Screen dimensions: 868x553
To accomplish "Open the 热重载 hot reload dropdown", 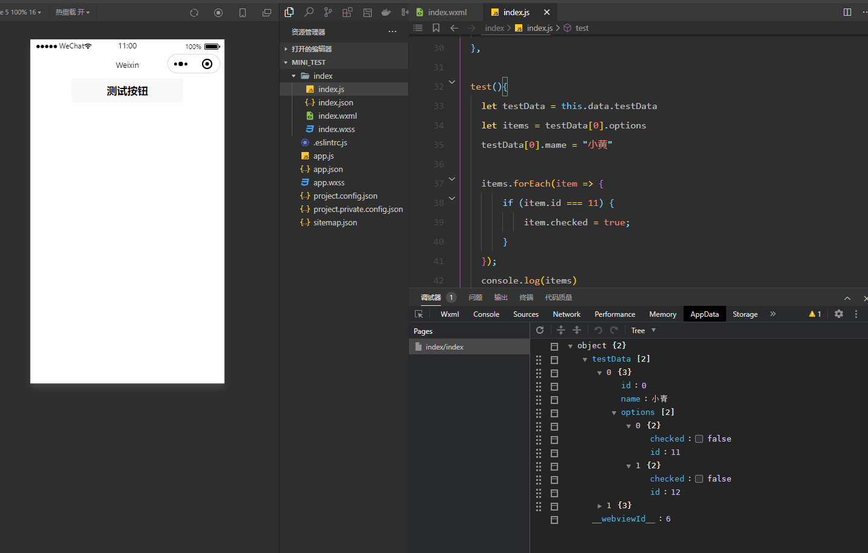I will coord(72,12).
